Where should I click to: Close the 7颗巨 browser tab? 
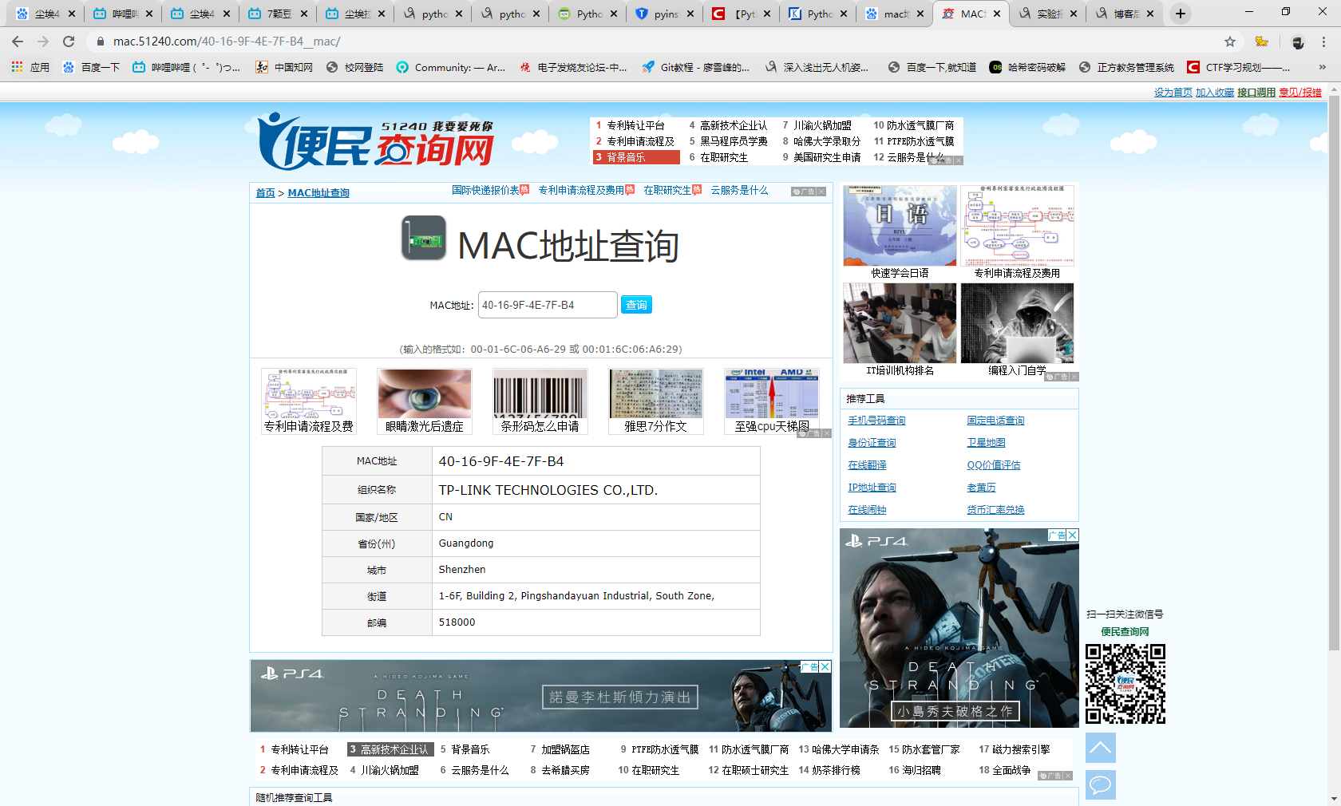304,14
